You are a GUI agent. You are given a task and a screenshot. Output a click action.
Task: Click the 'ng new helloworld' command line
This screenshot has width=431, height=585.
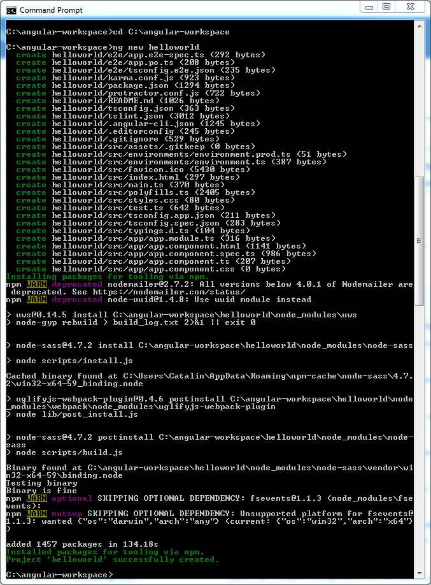103,47
